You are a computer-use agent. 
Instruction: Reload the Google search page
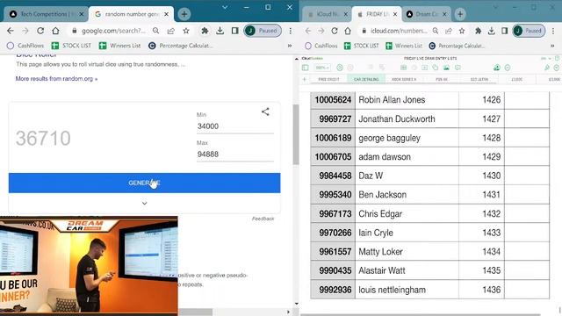[x=40, y=31]
